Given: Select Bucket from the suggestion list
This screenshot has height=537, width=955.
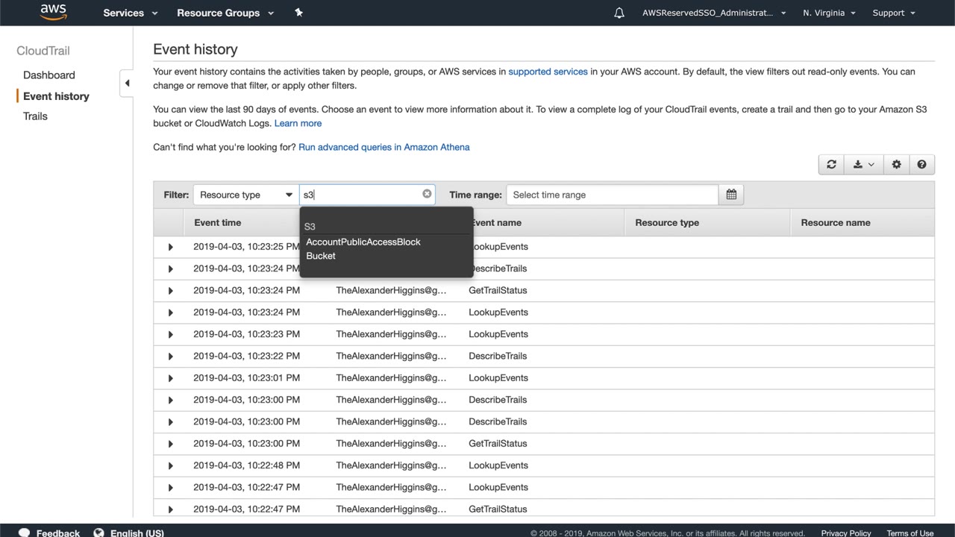Looking at the screenshot, I should pos(321,256).
